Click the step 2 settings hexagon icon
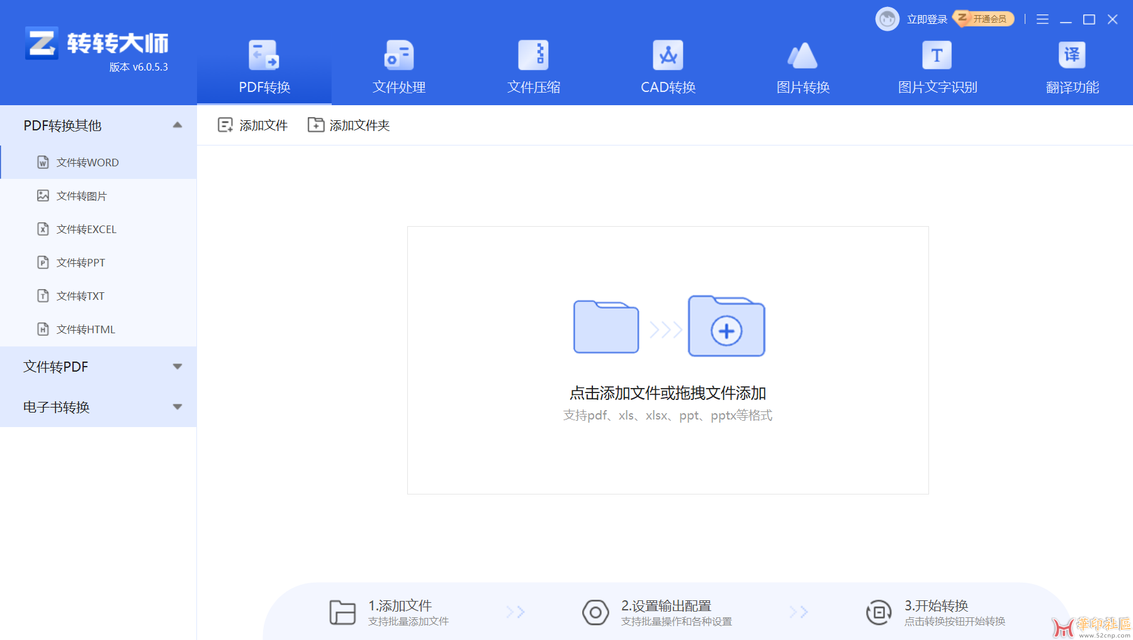The image size is (1133, 640). tap(595, 612)
